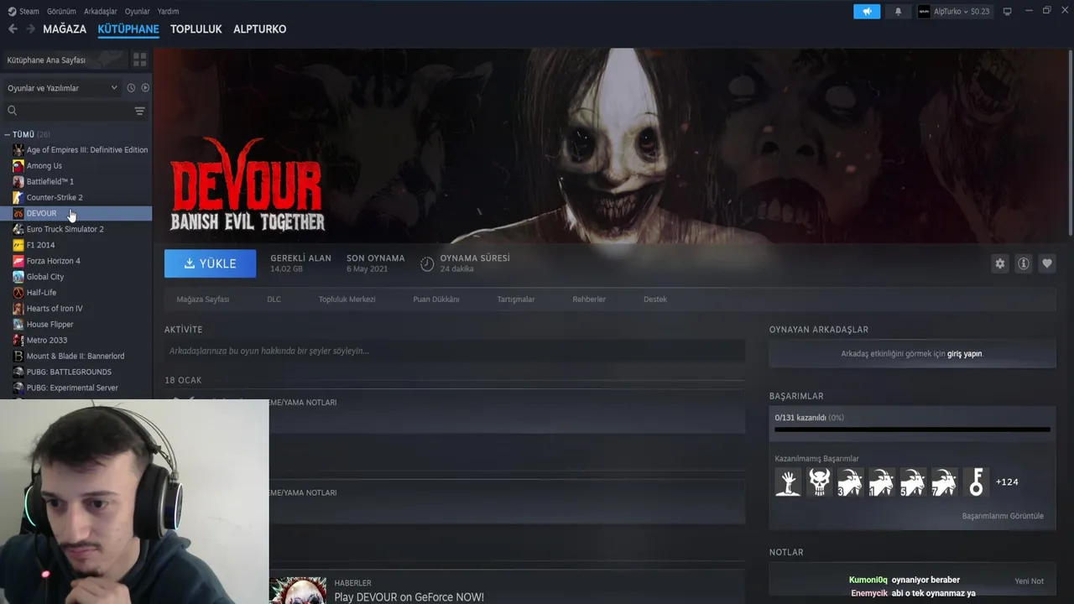
Task: Click the YÜKLE install button
Action: tap(211, 263)
